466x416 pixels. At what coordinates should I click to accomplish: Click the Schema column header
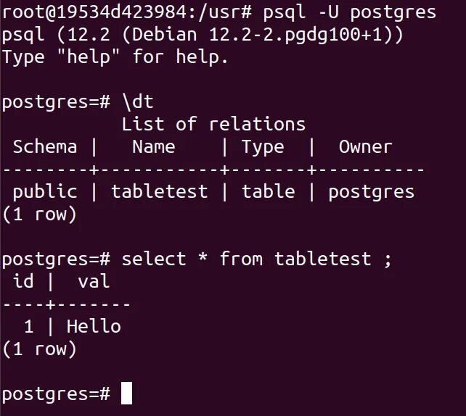pyautogui.click(x=45, y=147)
